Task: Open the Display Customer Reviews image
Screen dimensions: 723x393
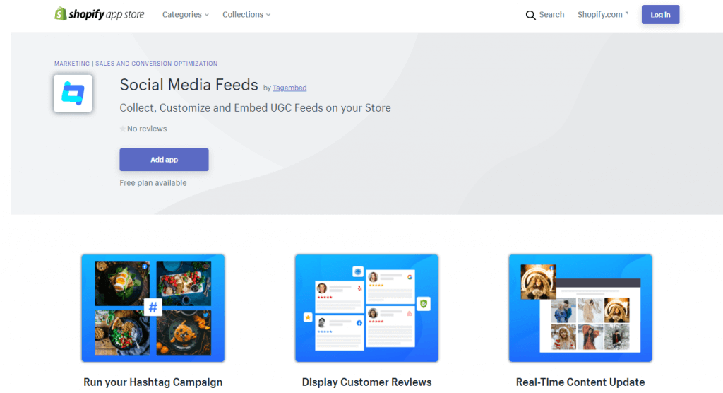Action: click(366, 308)
